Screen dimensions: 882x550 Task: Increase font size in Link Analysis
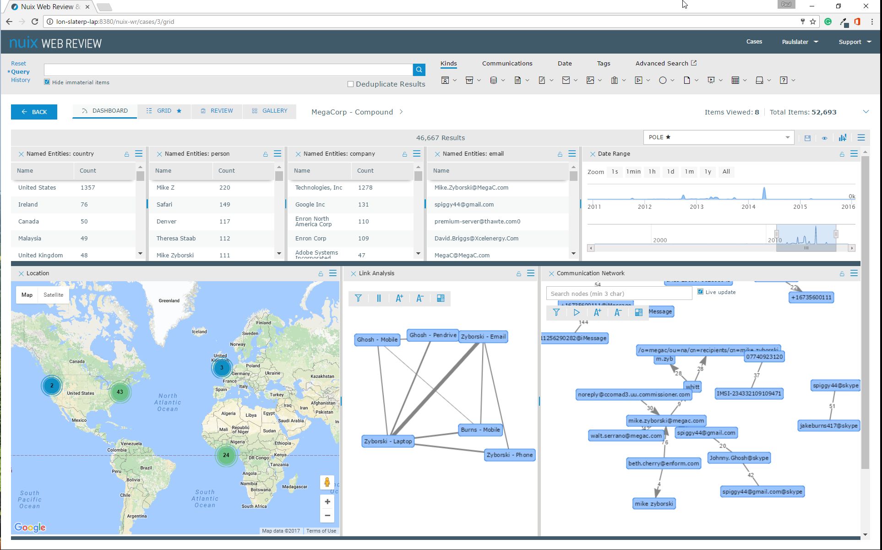pos(399,299)
